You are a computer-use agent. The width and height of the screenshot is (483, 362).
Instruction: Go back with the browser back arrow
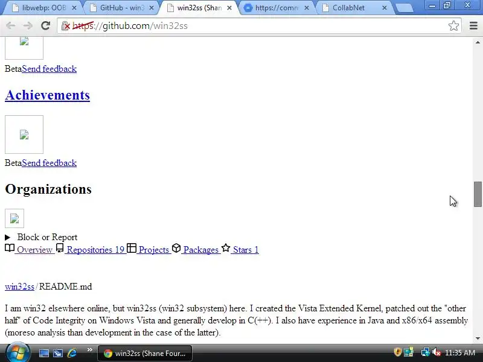(10, 26)
